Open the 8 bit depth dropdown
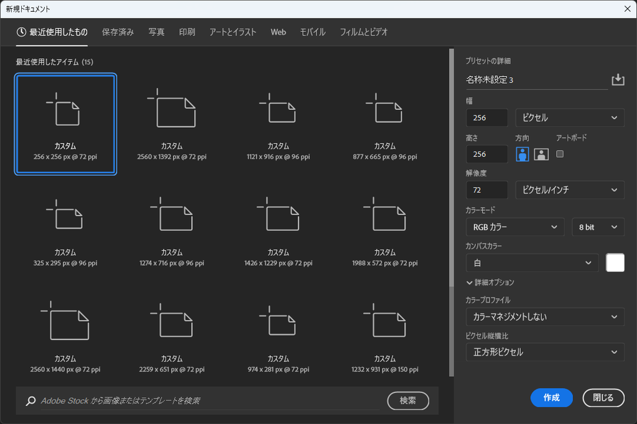This screenshot has width=637, height=424. click(598, 227)
